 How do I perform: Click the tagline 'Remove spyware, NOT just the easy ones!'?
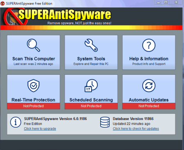79,23
